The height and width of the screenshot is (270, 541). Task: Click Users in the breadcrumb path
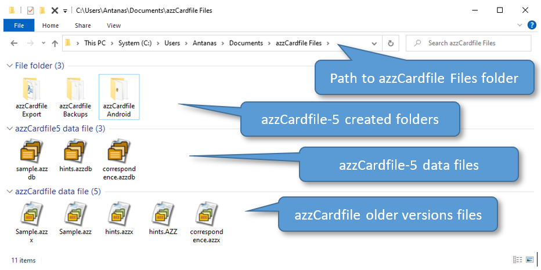click(172, 43)
